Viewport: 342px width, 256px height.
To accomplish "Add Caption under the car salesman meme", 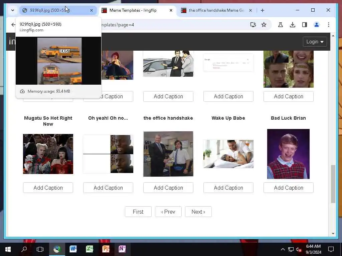I will [x=168, y=96].
